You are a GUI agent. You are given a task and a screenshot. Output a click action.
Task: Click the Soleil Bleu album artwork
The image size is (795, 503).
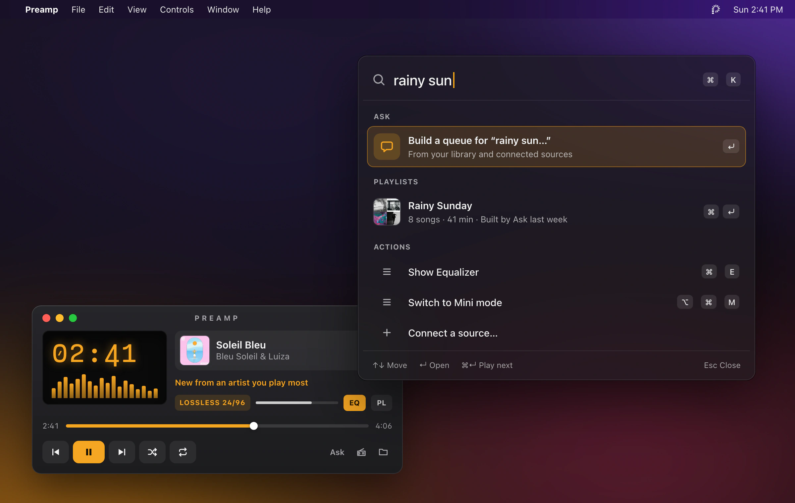[195, 350]
